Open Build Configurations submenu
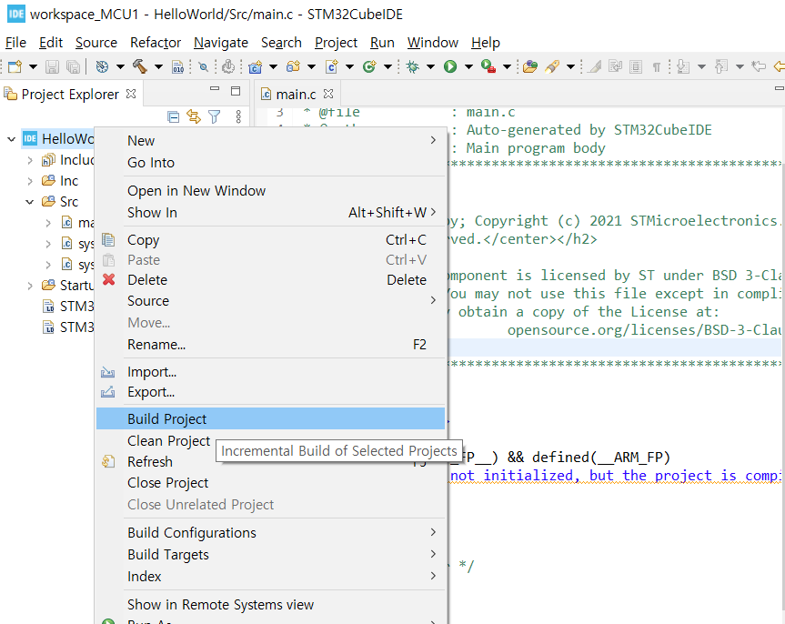This screenshot has height=624, width=785. 270,533
